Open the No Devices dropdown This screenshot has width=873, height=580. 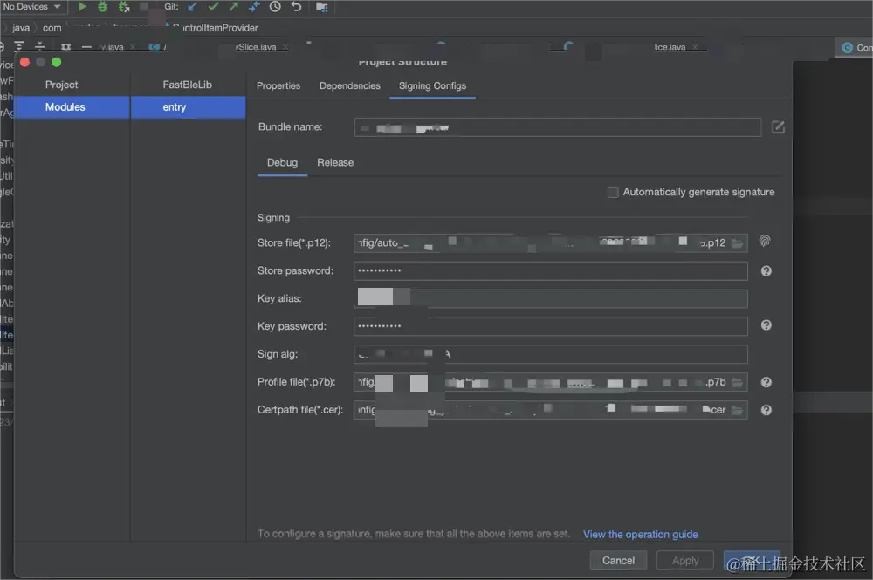32,7
